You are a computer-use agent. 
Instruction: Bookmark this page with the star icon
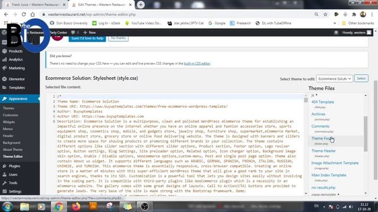click(x=325, y=14)
